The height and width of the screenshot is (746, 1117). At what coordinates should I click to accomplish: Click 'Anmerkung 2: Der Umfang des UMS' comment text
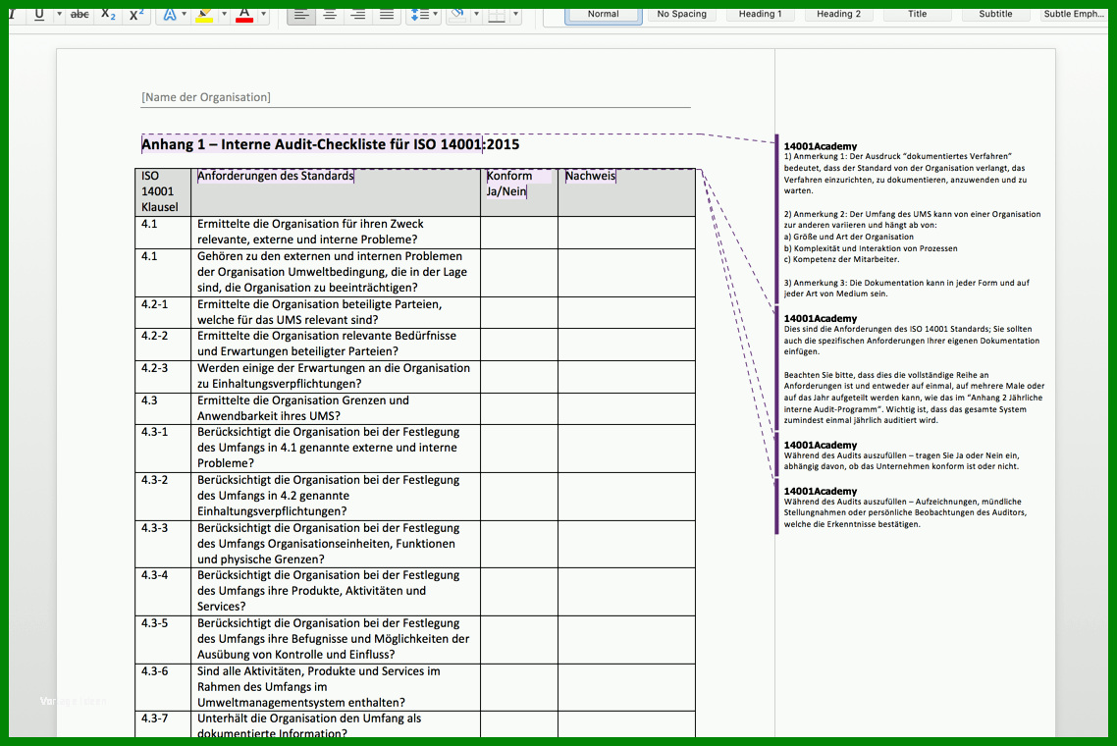tap(912, 237)
